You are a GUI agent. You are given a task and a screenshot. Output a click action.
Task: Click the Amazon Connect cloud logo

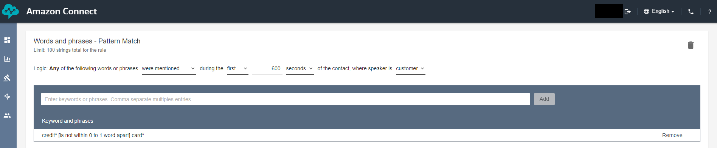tap(10, 11)
